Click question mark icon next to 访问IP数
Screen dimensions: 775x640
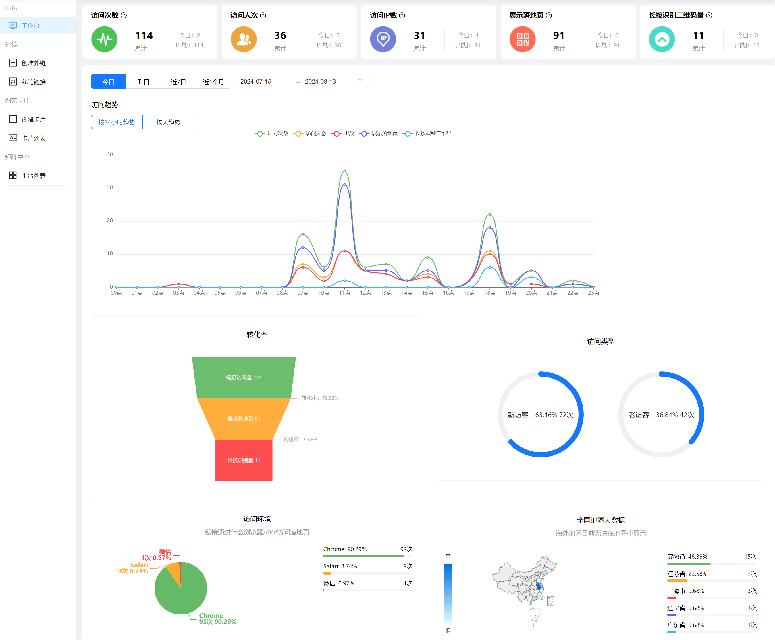(402, 15)
